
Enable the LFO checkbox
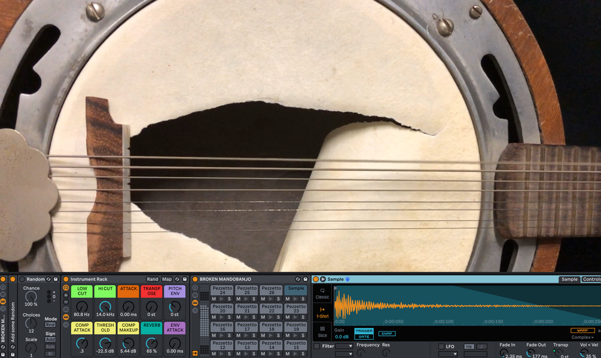(x=441, y=347)
